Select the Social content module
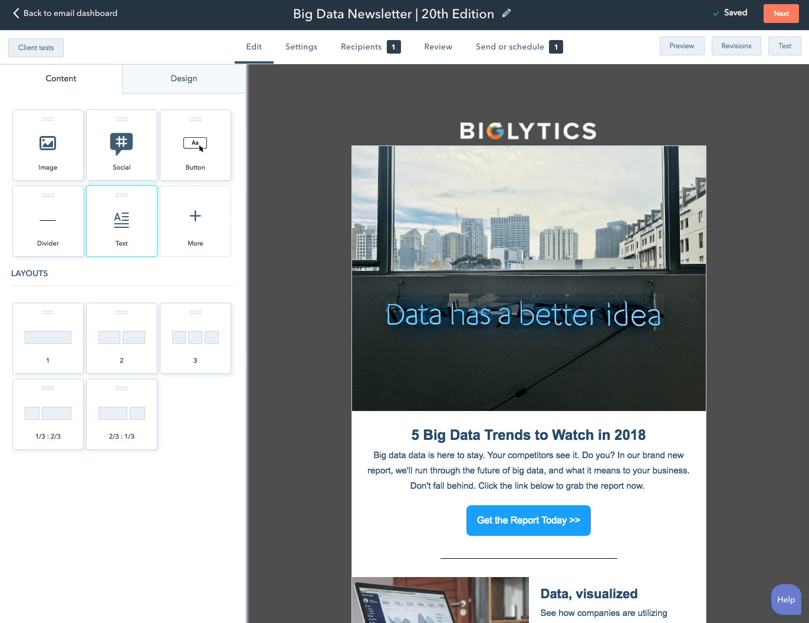This screenshot has width=809, height=623. (121, 145)
